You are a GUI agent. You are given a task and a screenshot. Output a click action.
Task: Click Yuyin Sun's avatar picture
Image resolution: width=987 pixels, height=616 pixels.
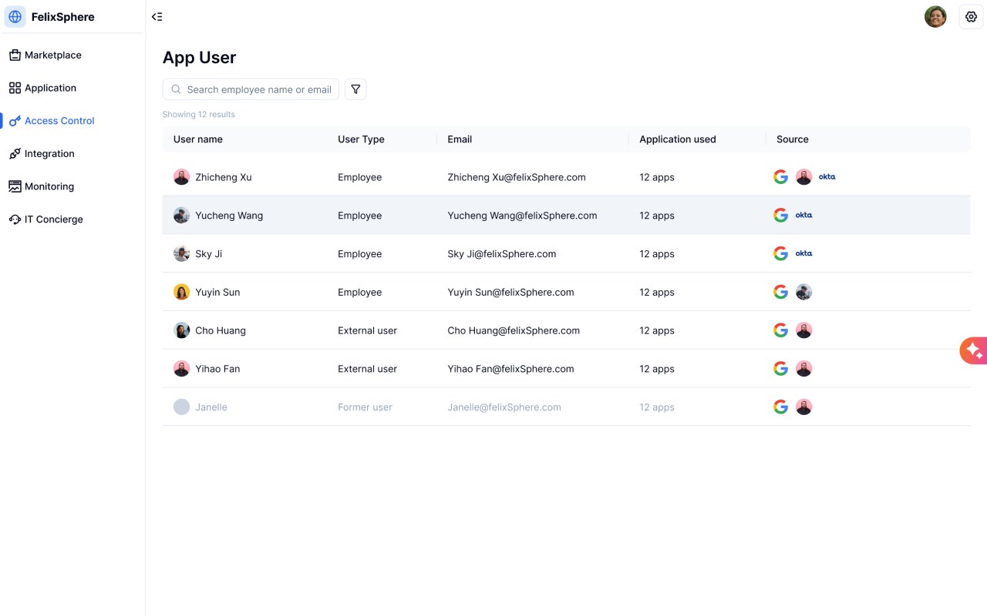click(181, 293)
